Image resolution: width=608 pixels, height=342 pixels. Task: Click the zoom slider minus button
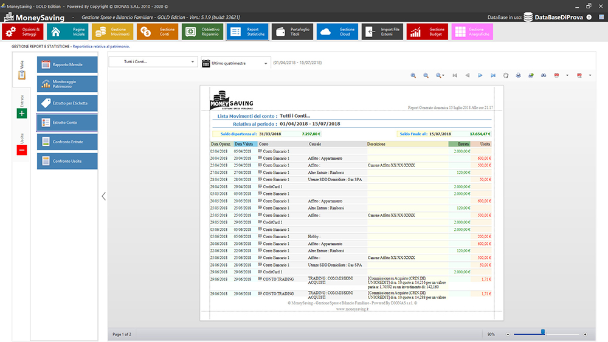(508, 334)
